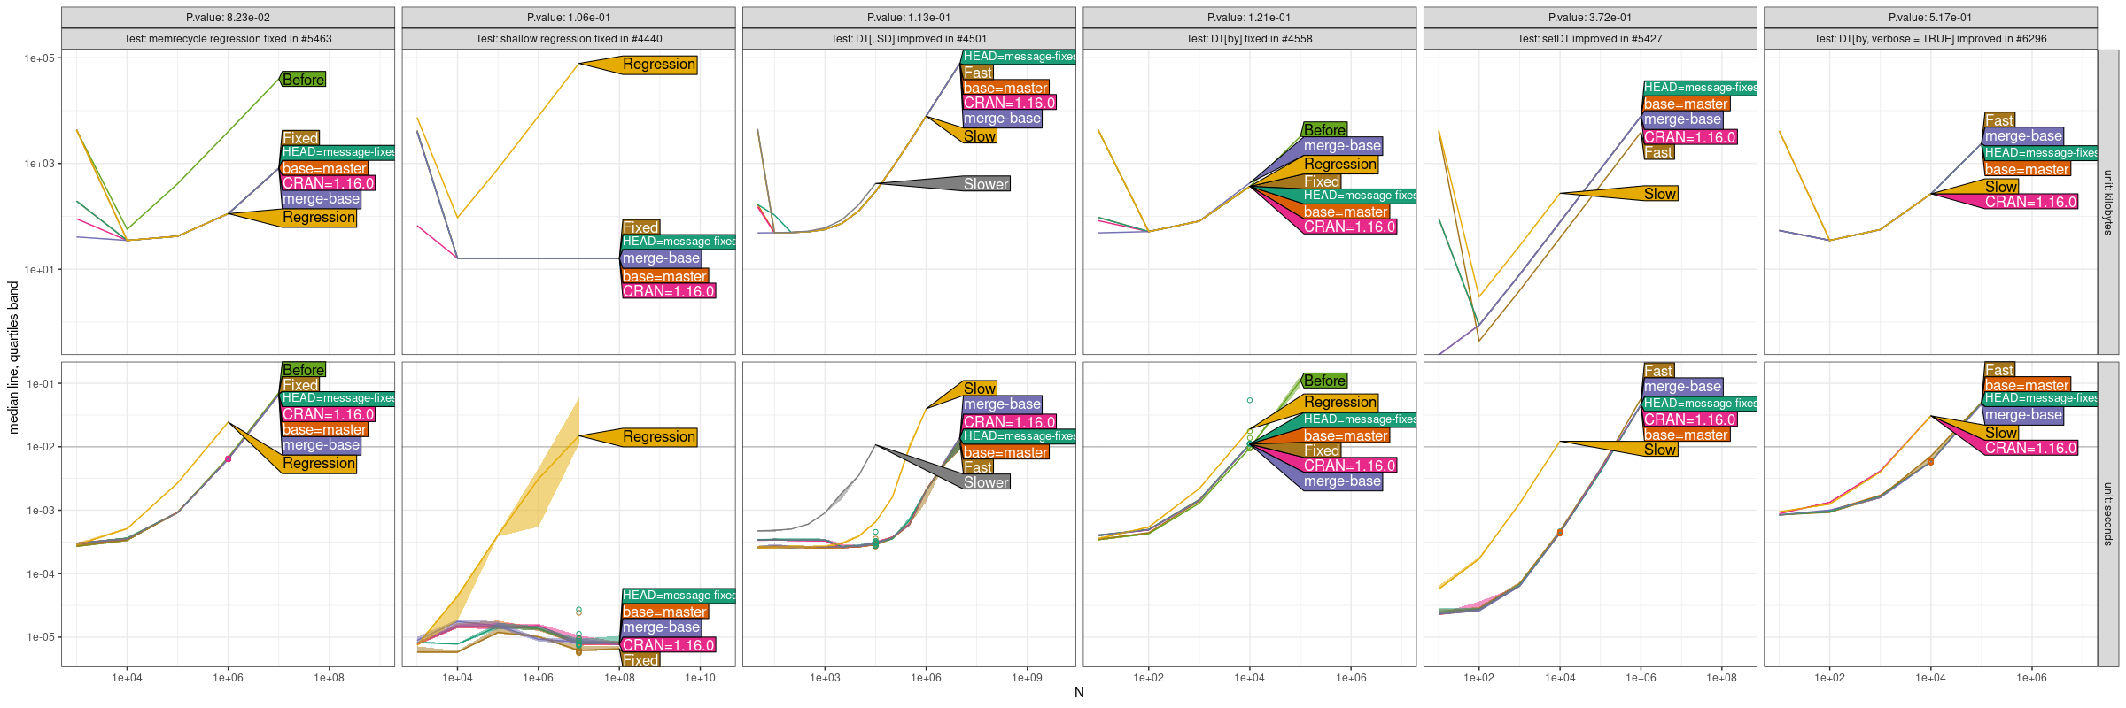The image size is (2126, 708).
Task: Click 'Before' label in DT[by] seconds panel
Action: 1325,381
